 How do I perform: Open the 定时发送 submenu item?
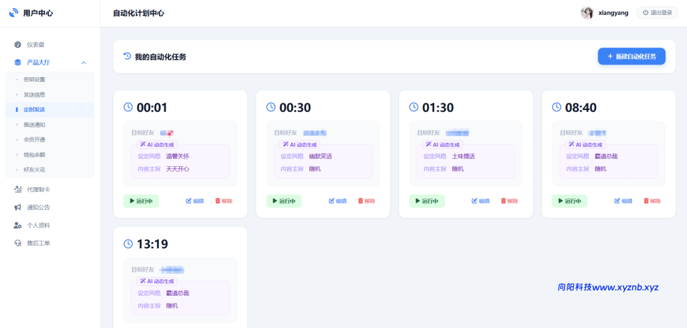pos(34,109)
